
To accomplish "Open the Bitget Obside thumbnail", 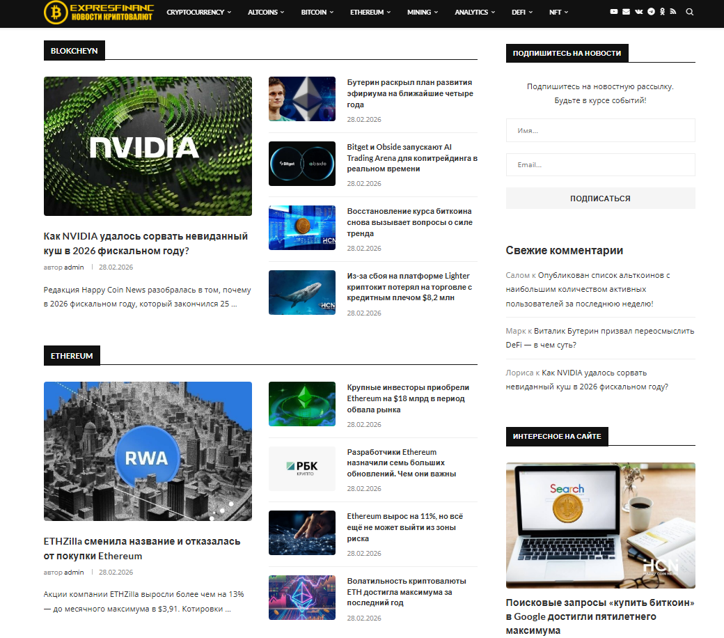I will [x=302, y=164].
